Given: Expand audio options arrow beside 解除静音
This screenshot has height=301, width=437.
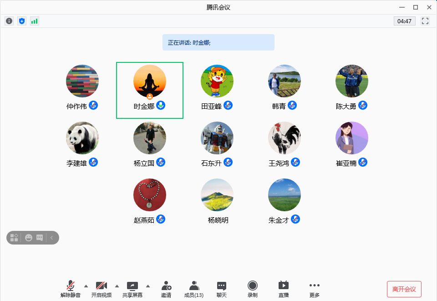Looking at the screenshot, I should pyautogui.click(x=86, y=286).
